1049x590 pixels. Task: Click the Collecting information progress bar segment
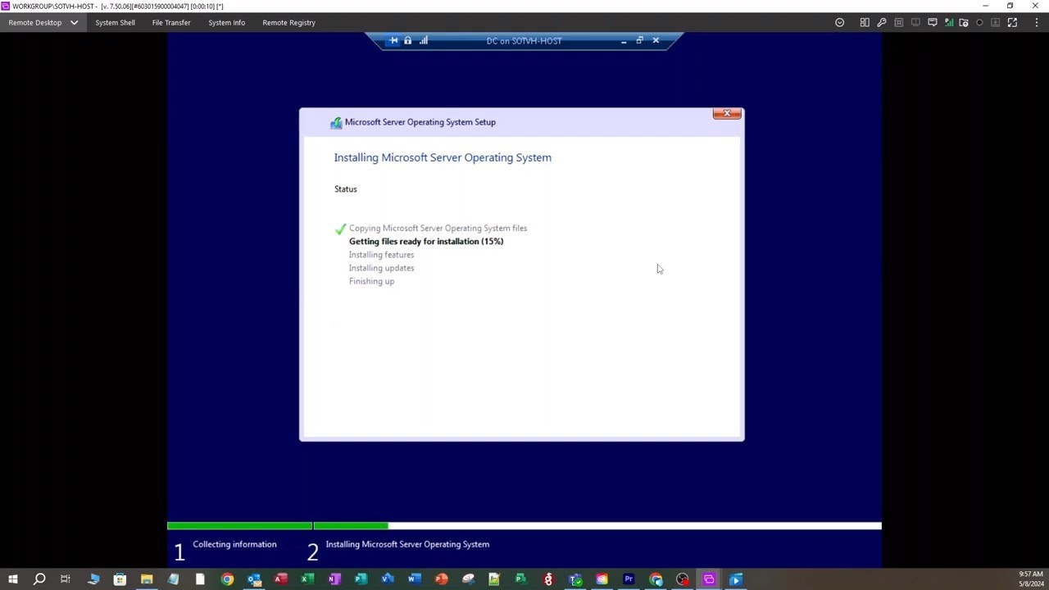pos(239,526)
